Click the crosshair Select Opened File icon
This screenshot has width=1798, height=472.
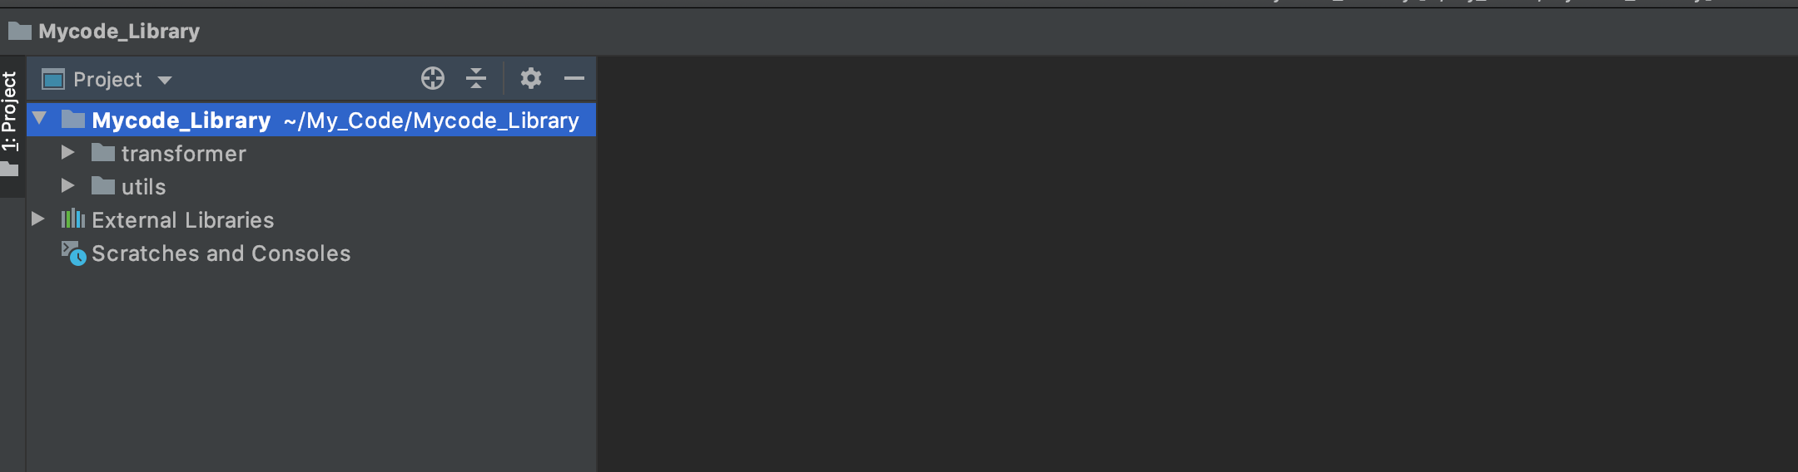pos(433,78)
